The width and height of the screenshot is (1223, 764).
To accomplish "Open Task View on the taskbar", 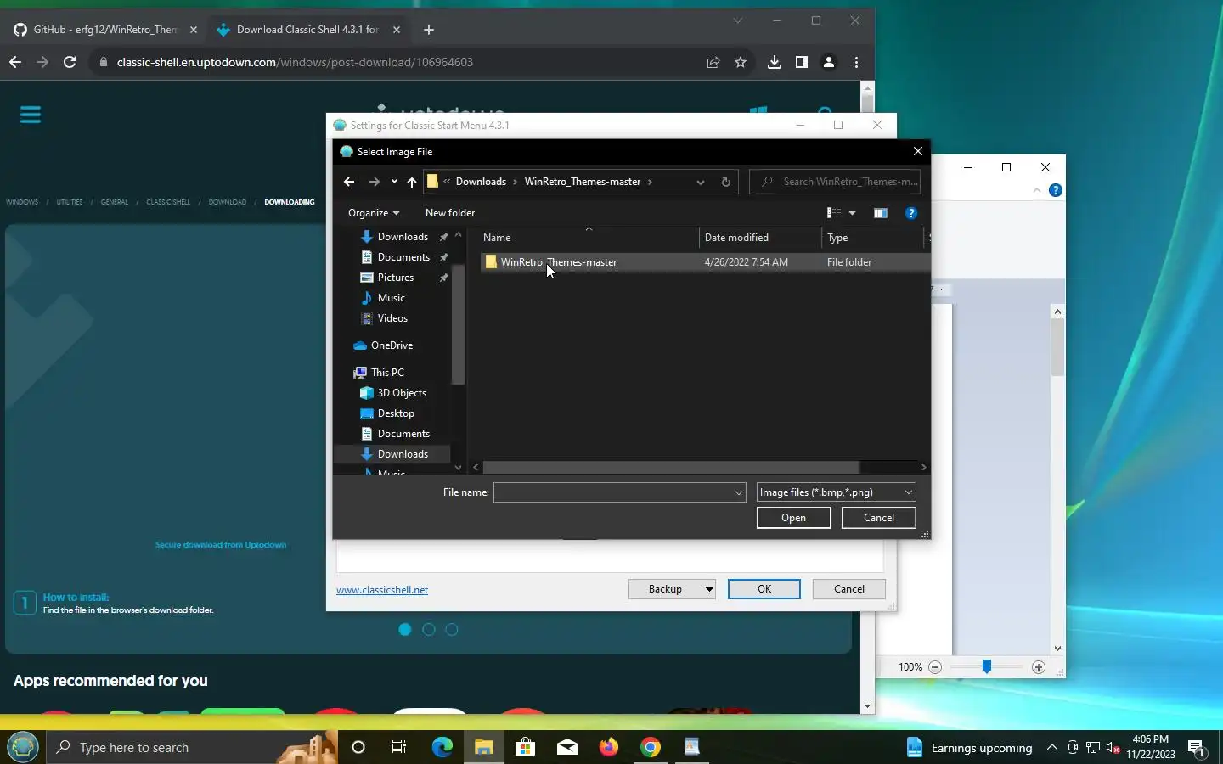I will click(x=399, y=747).
